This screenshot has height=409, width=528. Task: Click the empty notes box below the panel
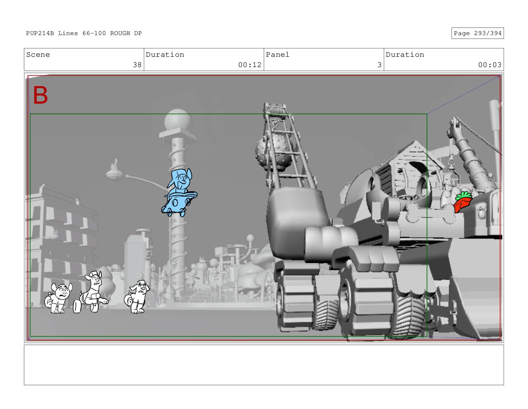pos(264,365)
